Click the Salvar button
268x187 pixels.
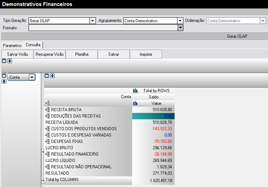[x=114, y=54]
